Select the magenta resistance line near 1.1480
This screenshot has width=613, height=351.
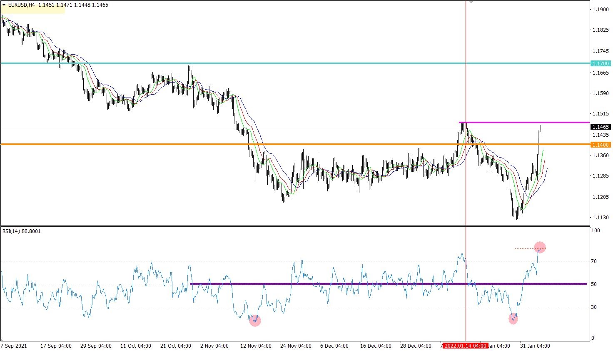click(524, 122)
